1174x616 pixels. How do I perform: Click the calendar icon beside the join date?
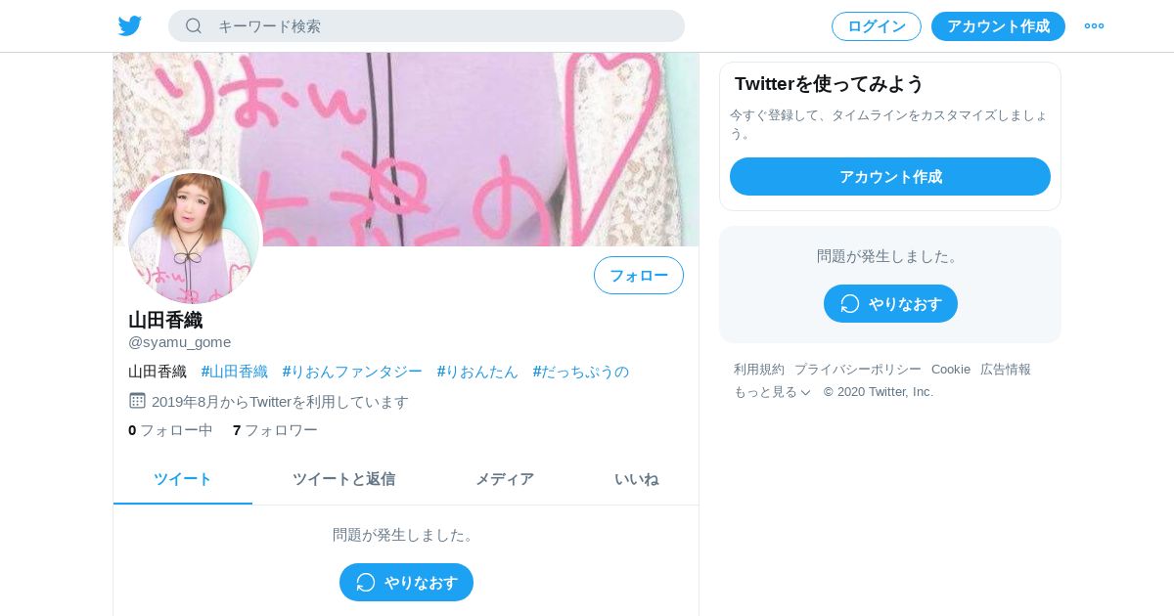(137, 401)
